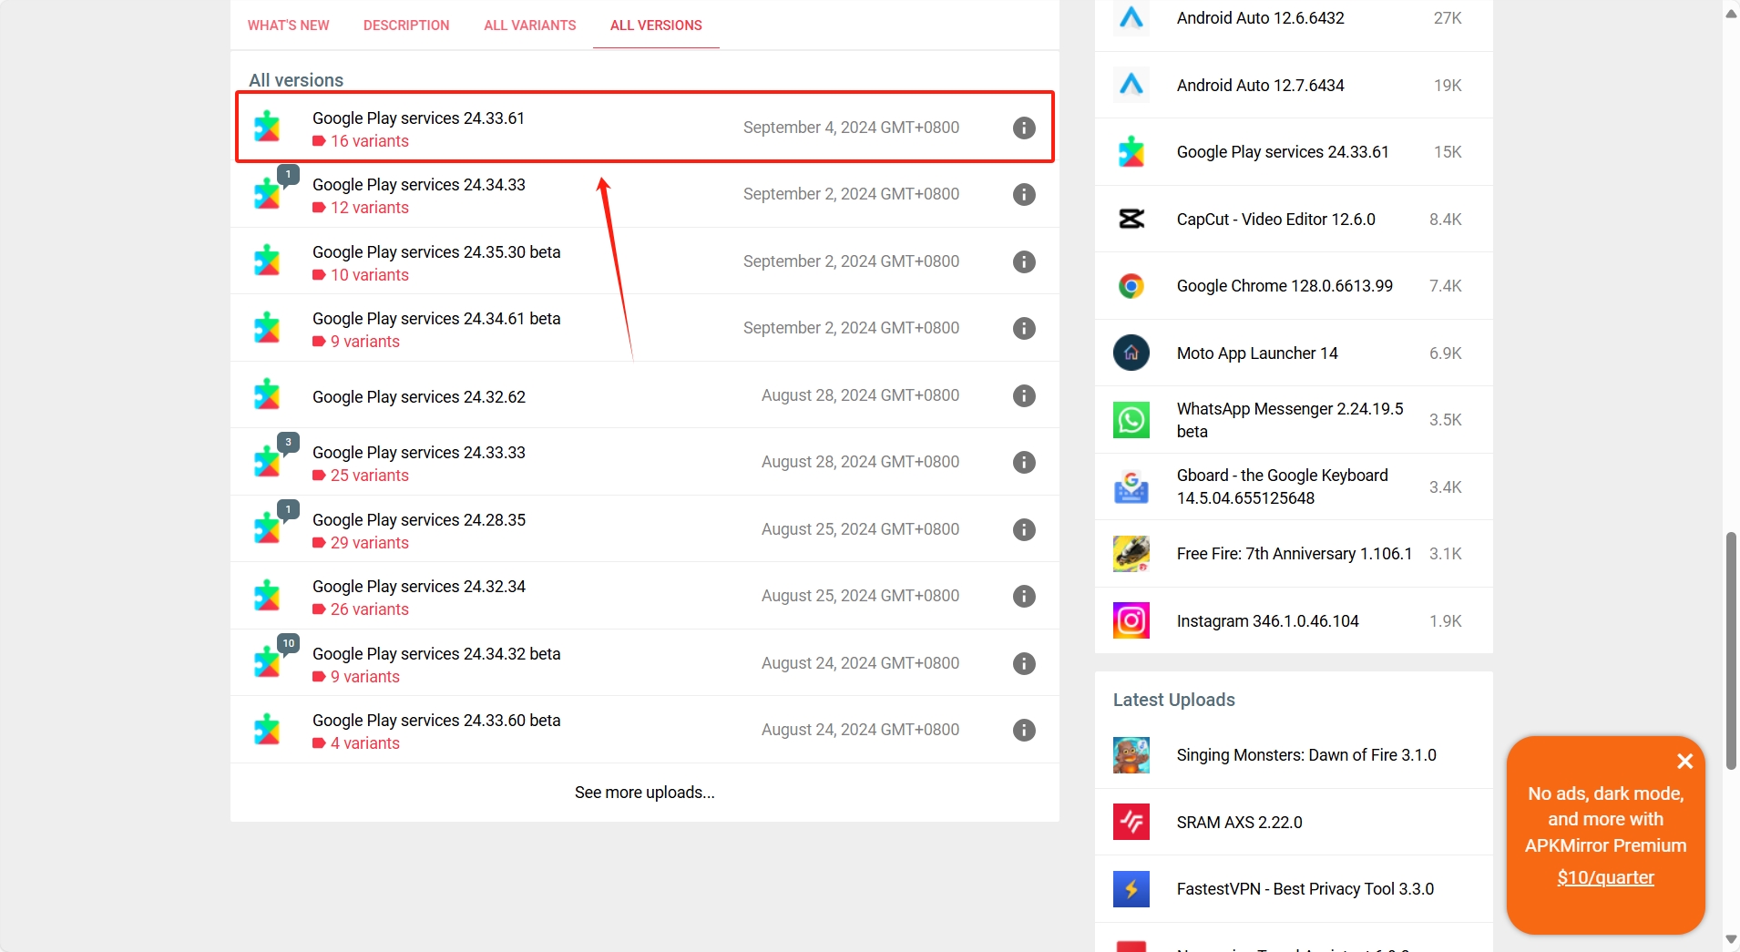The width and height of the screenshot is (1740, 952).
Task: Click Gboard keyboard icon
Action: coord(1131,486)
